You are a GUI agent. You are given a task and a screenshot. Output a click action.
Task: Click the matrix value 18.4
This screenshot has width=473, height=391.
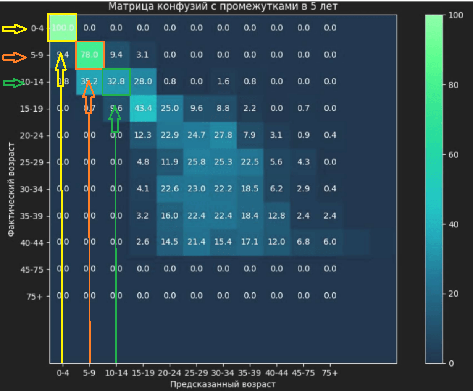250,216
